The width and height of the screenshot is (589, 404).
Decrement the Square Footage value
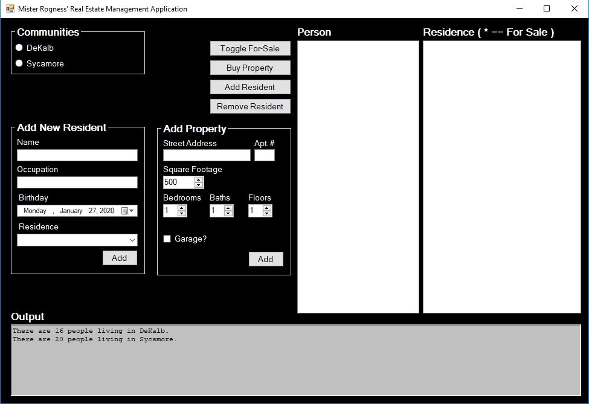click(x=199, y=185)
